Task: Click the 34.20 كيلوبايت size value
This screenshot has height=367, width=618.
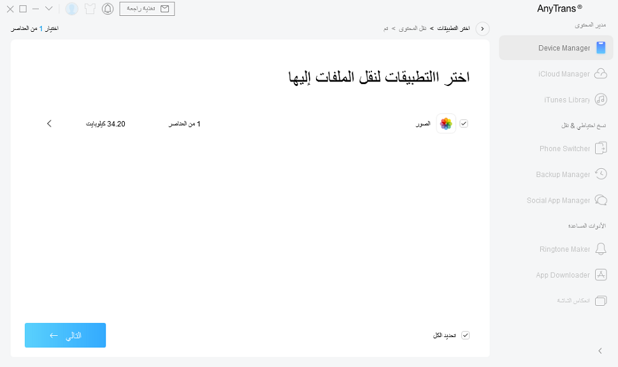Action: pos(106,124)
